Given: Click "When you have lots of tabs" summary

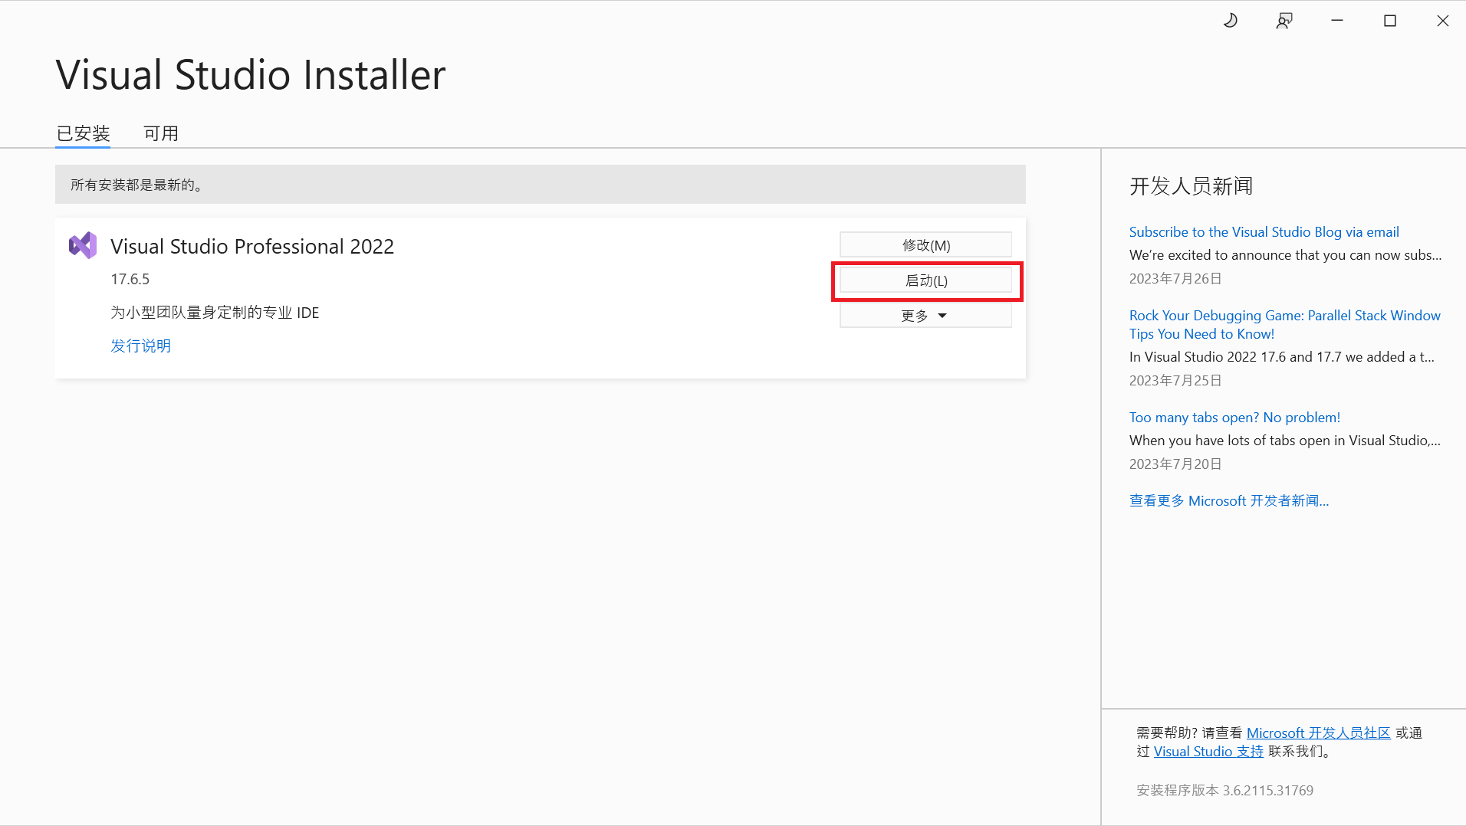Looking at the screenshot, I should pos(1285,441).
